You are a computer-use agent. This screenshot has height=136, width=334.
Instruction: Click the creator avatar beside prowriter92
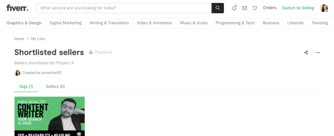[17, 73]
